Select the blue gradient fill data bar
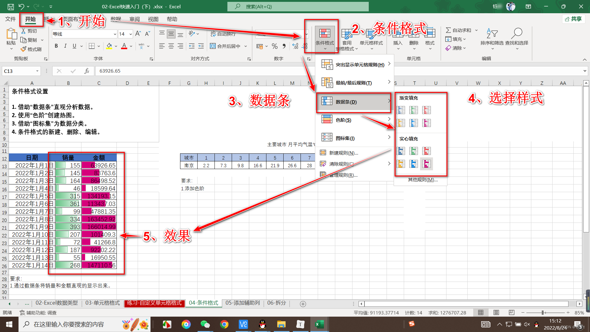 (401, 110)
